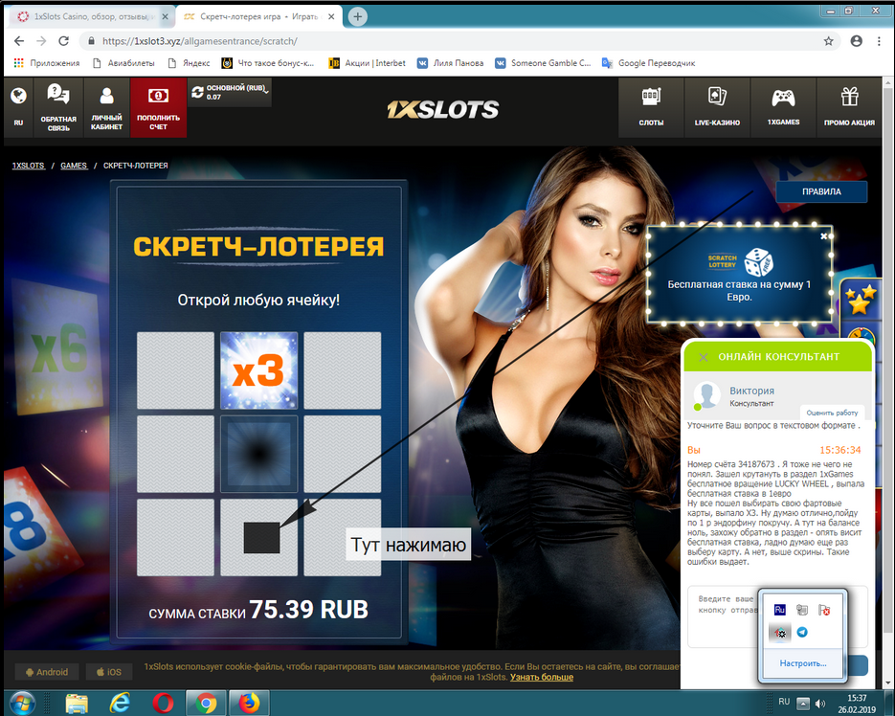This screenshot has width=895, height=716.
Task: Open the top-right scratch cell
Action: click(x=343, y=370)
